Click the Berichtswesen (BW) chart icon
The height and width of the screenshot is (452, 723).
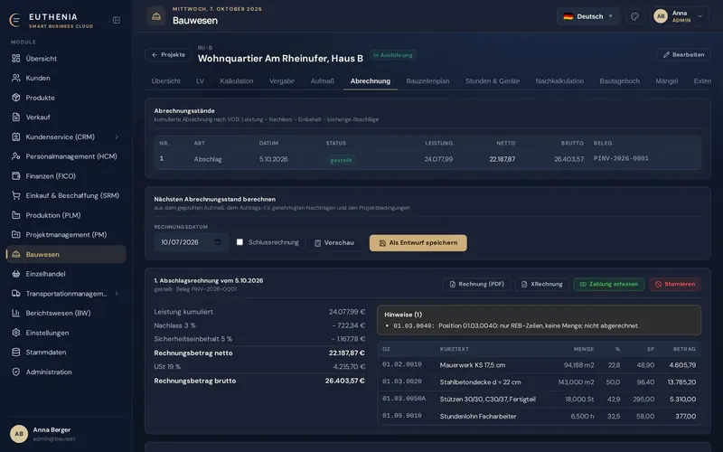(16, 313)
